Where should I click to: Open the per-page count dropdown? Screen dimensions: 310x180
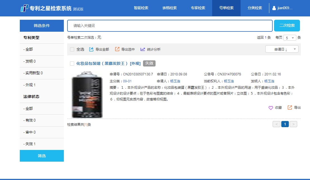tap(290, 38)
